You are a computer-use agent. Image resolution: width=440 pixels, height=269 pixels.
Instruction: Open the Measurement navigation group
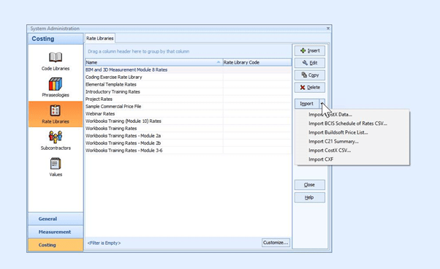[56, 232]
